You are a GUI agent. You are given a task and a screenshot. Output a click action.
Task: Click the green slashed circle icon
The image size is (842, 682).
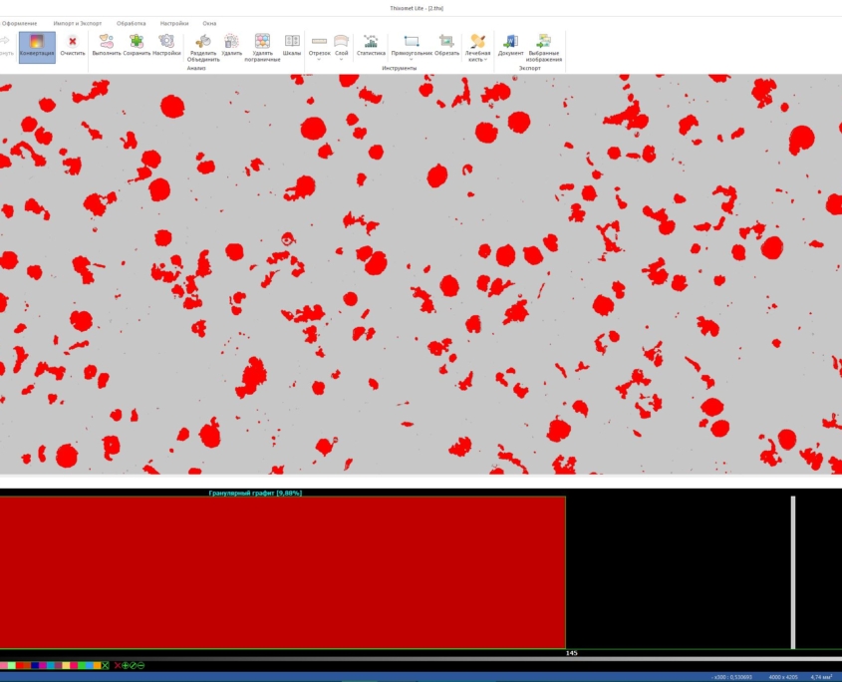pyautogui.click(x=134, y=665)
